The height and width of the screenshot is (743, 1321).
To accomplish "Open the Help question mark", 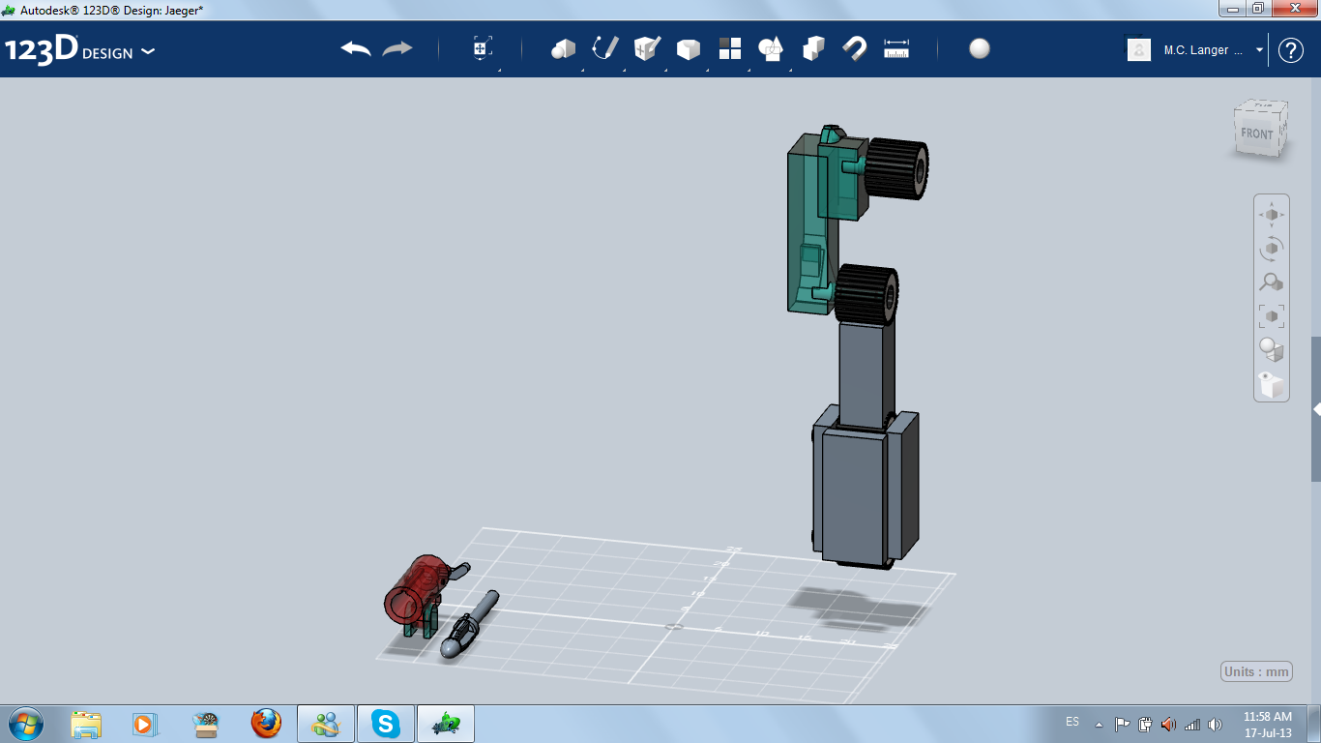I will point(1291,50).
